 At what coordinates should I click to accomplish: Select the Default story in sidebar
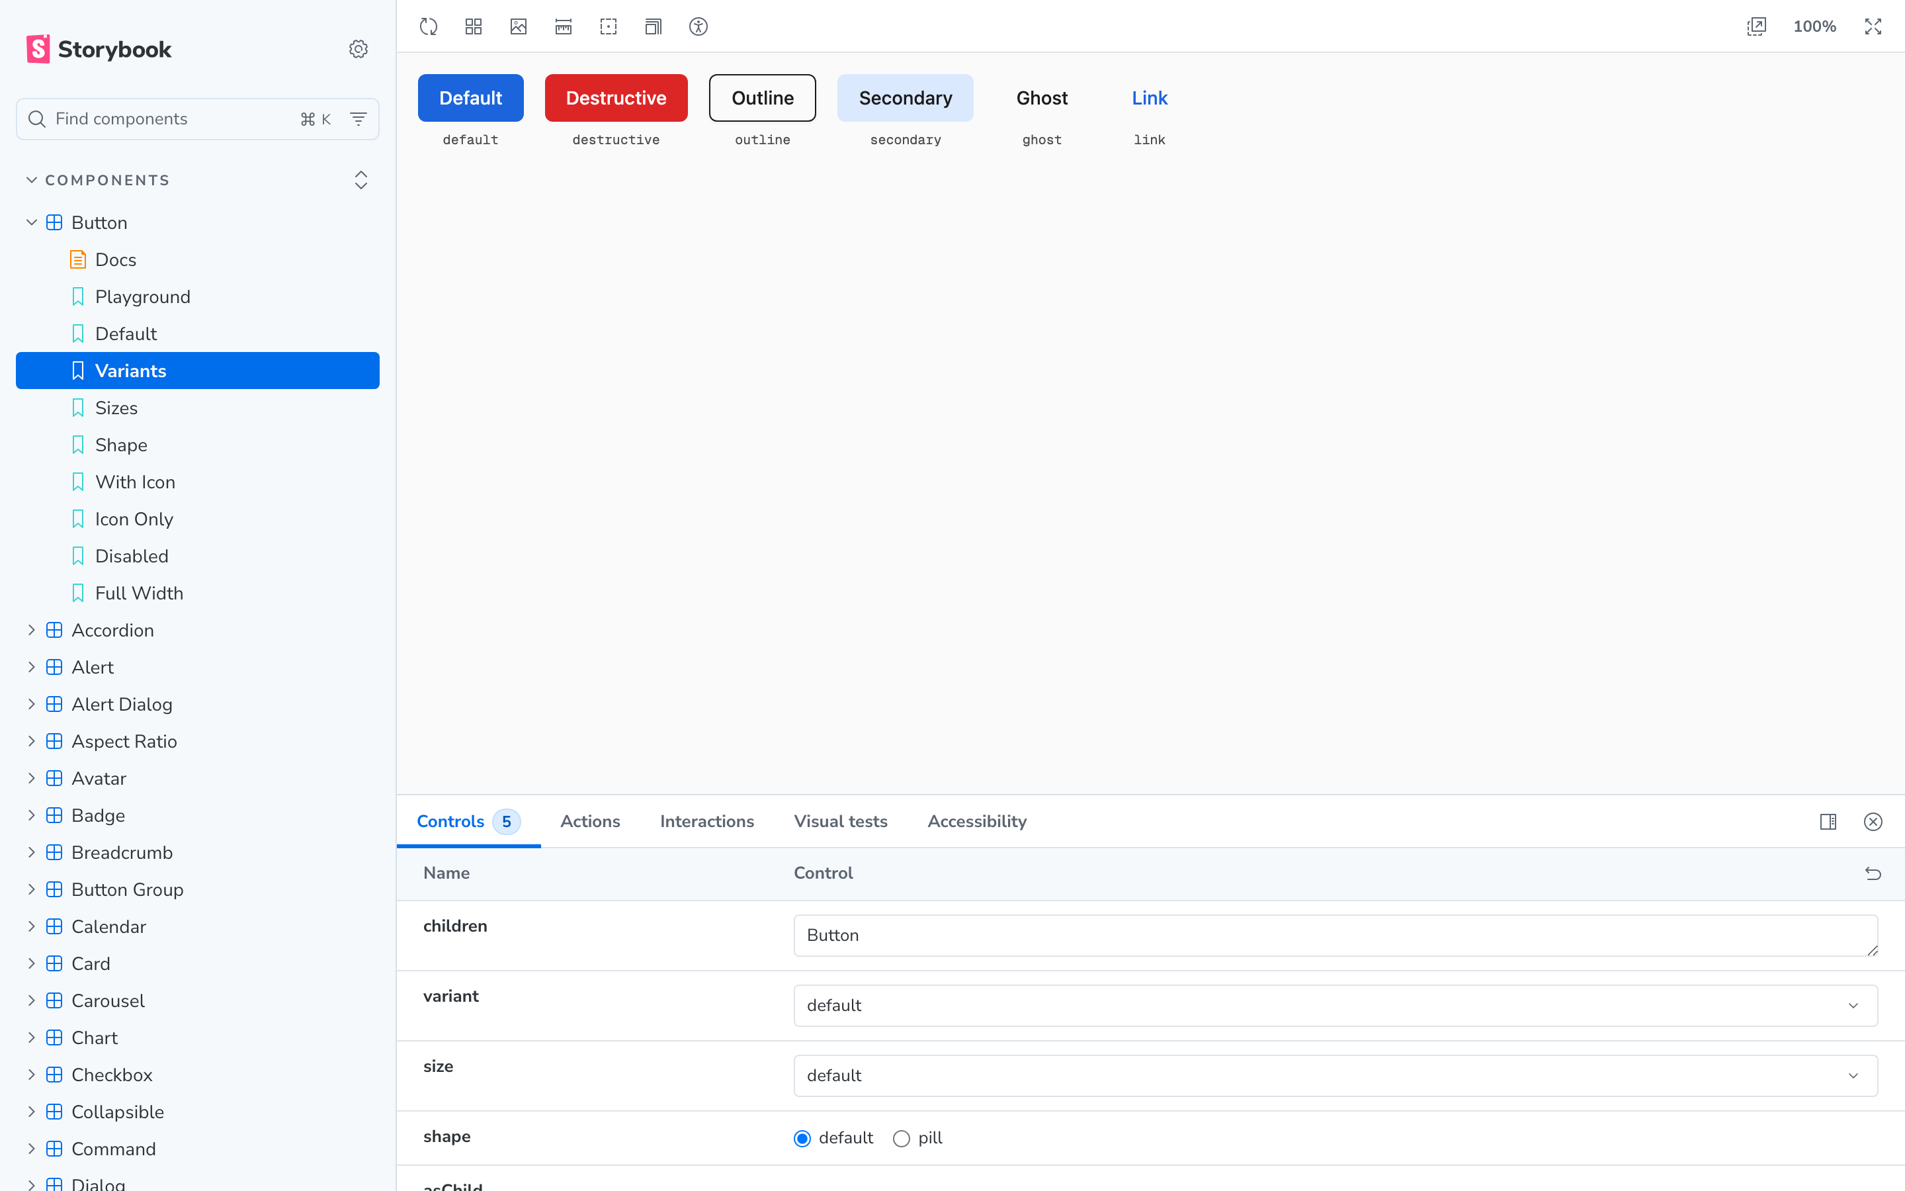tap(198, 333)
